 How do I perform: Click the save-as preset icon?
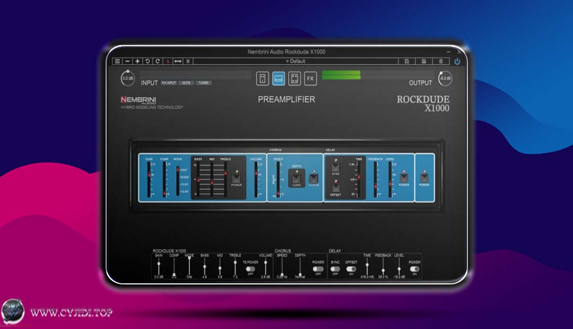423,61
